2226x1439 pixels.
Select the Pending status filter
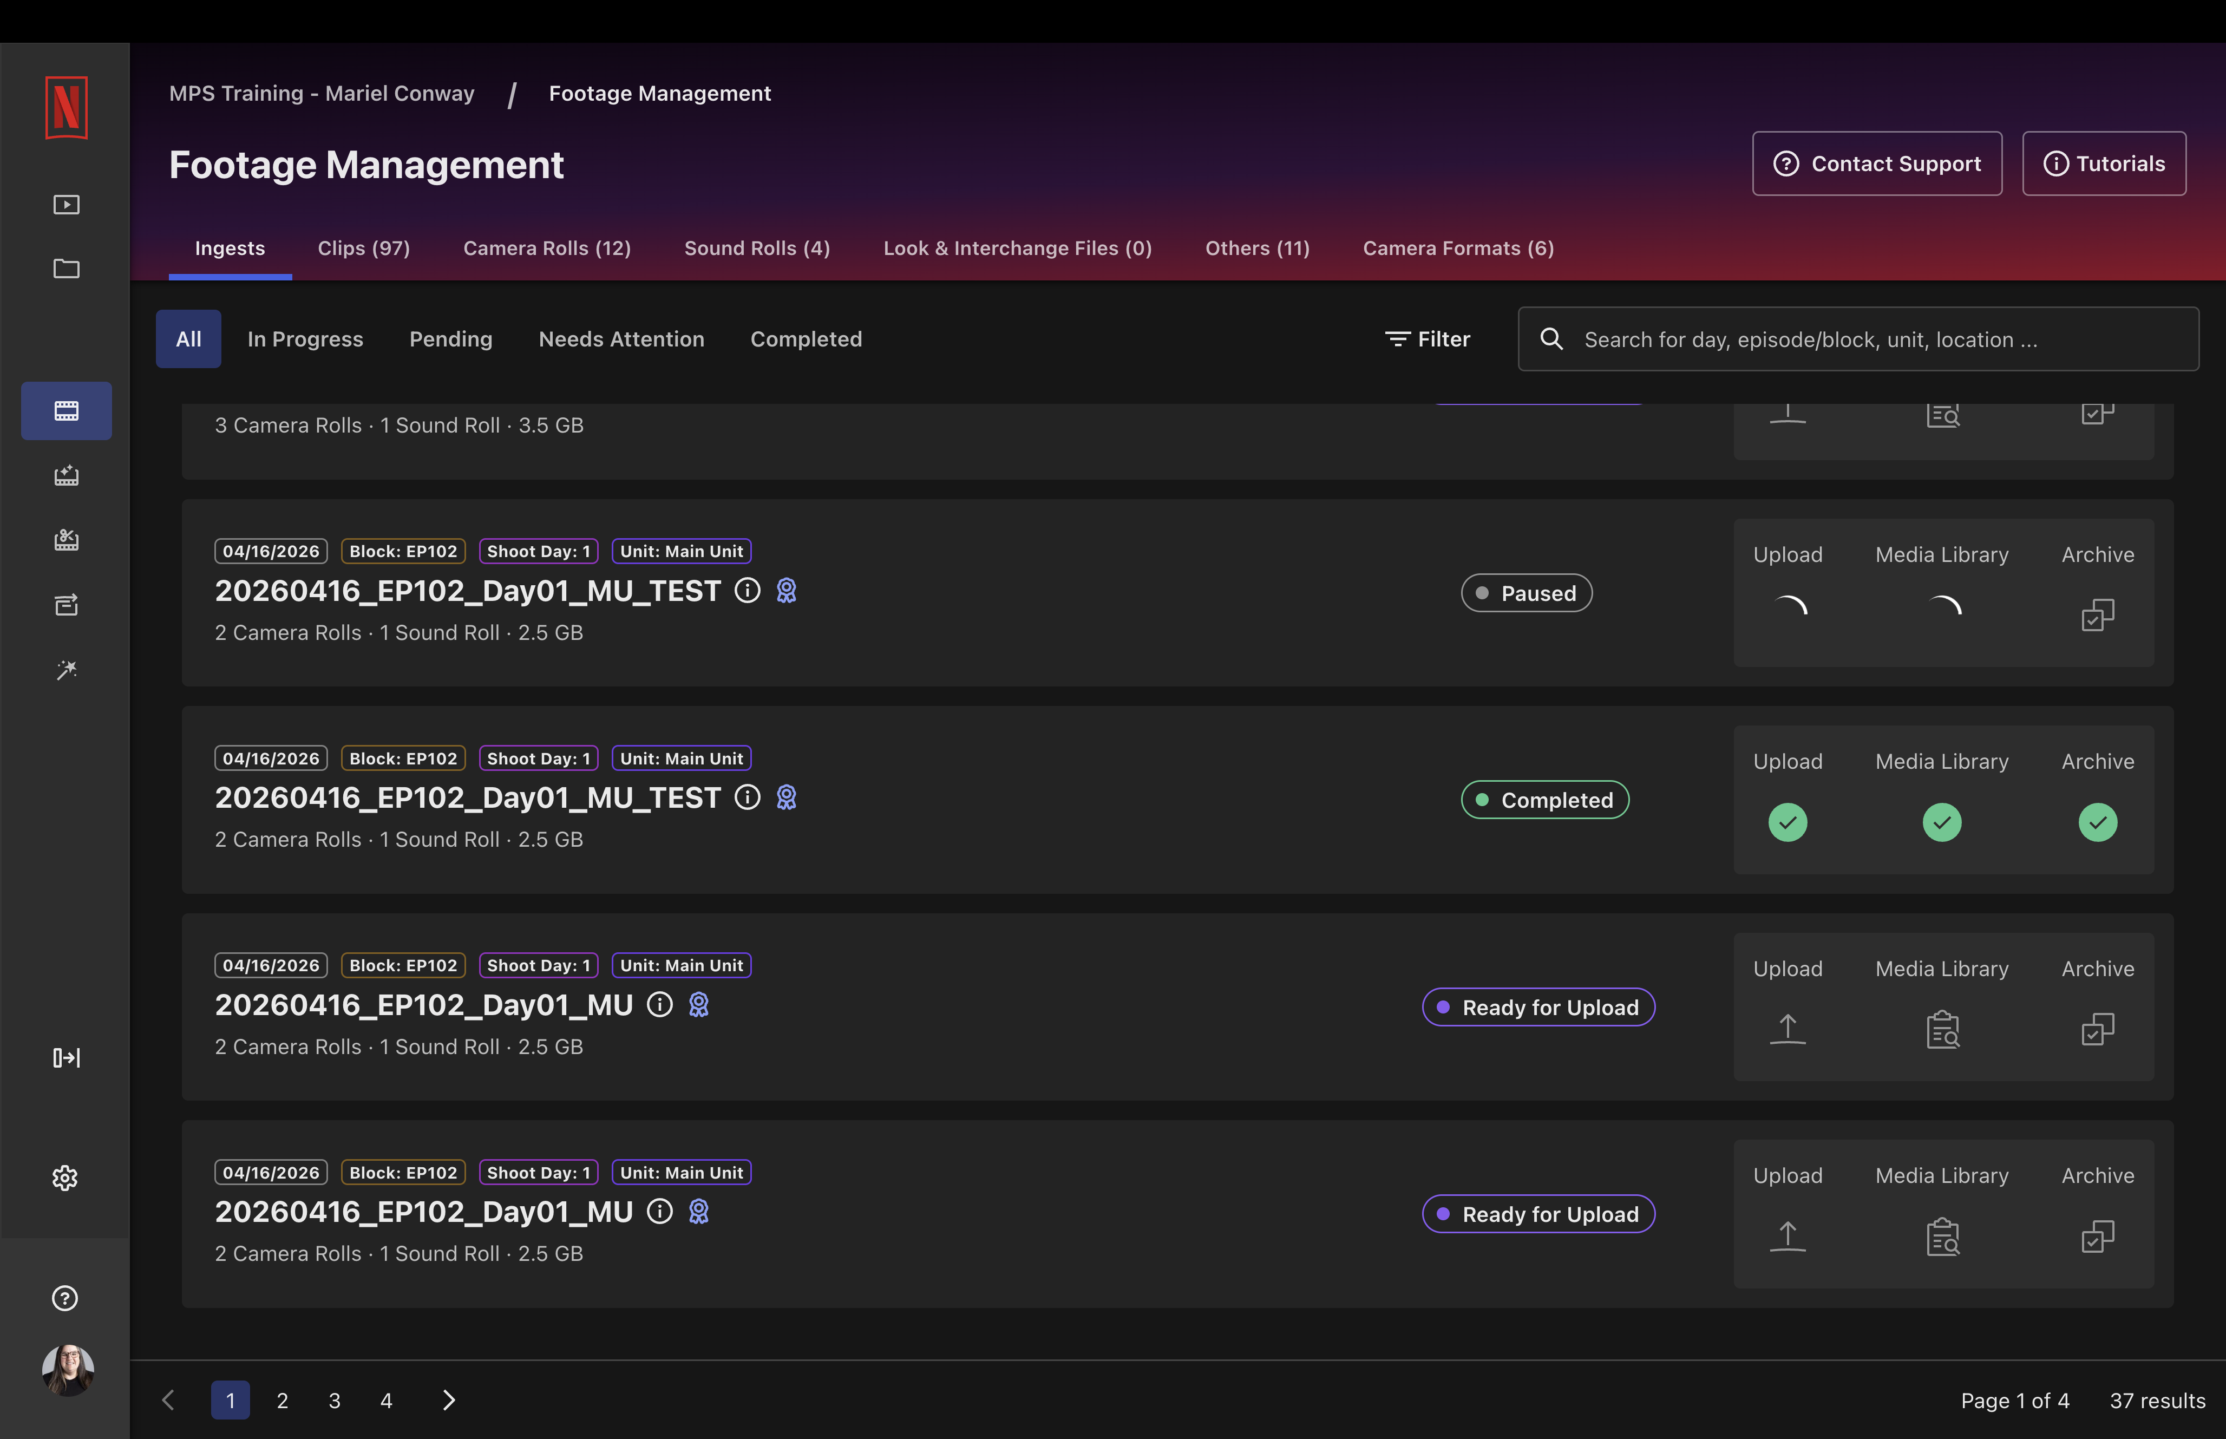pyautogui.click(x=450, y=339)
